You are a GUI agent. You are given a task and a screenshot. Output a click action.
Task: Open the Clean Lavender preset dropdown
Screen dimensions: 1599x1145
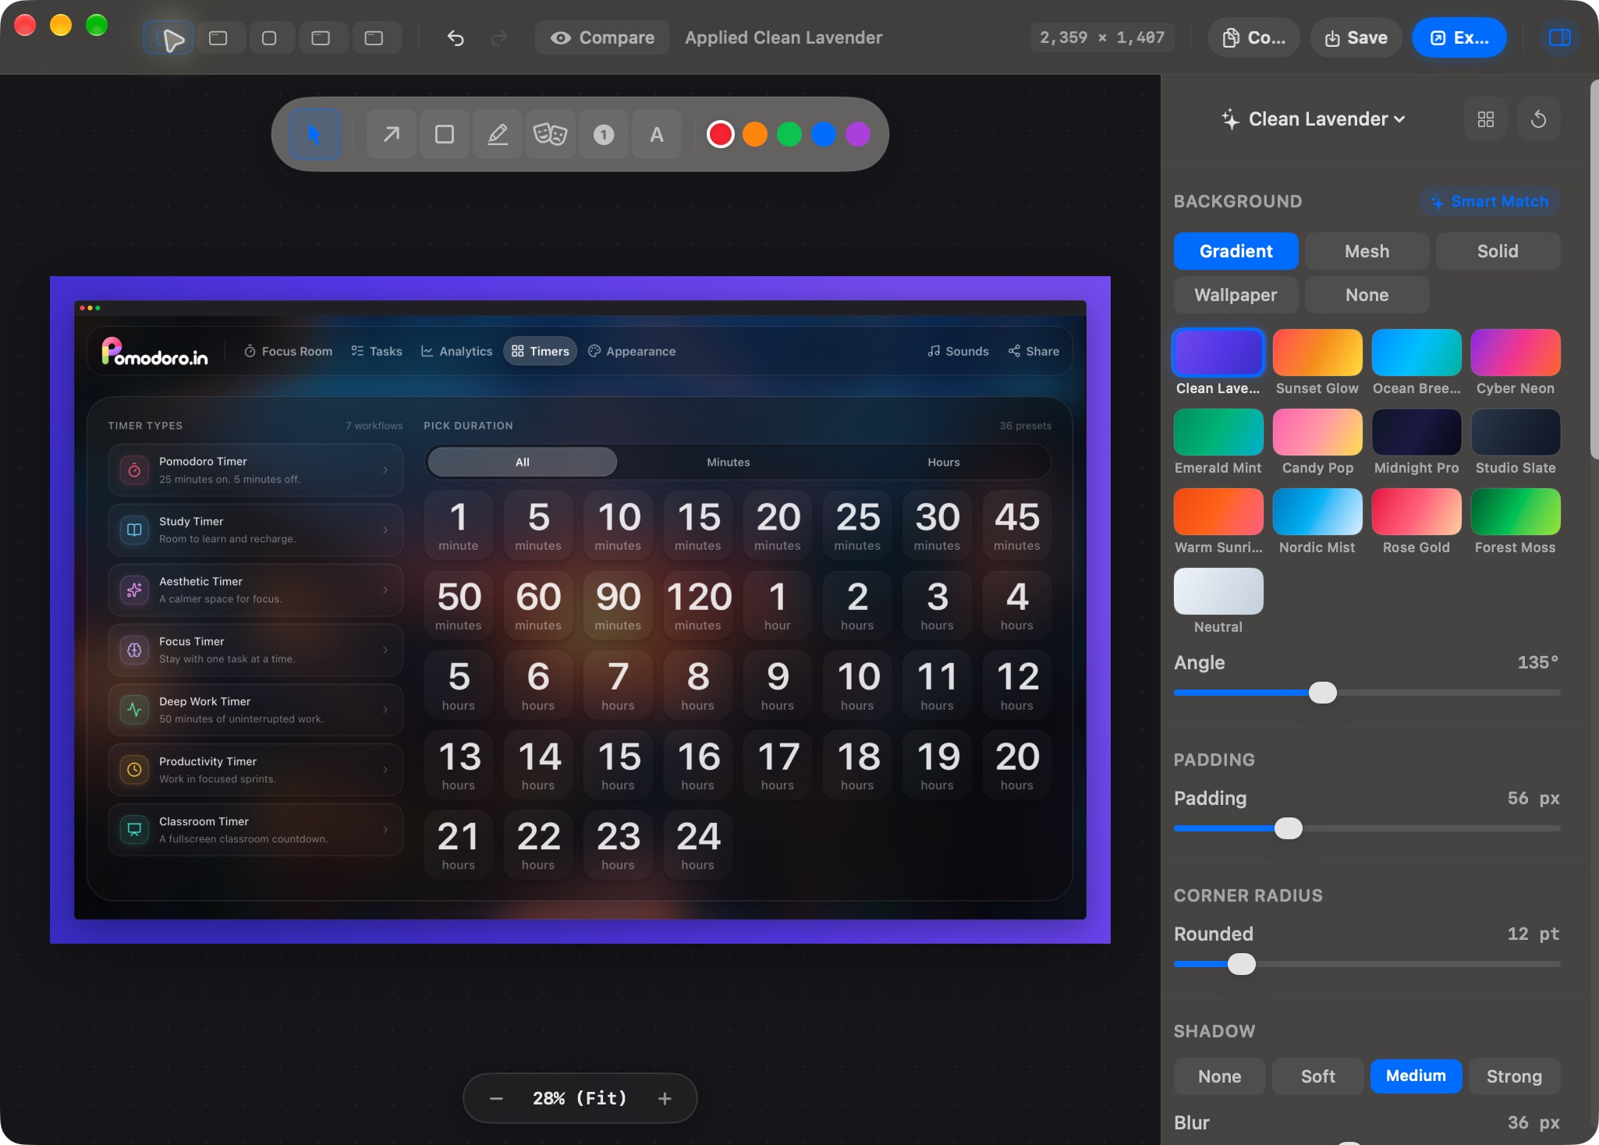pyautogui.click(x=1314, y=119)
